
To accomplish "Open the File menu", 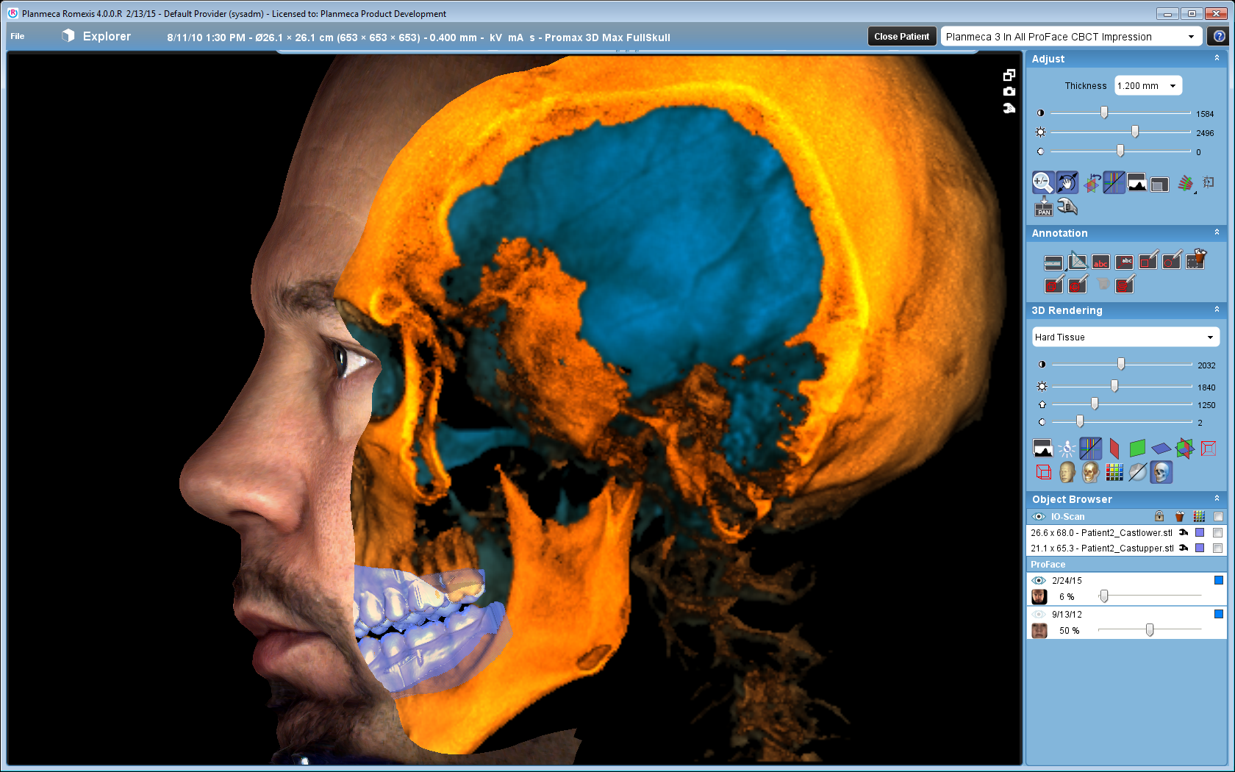I will click(x=17, y=36).
